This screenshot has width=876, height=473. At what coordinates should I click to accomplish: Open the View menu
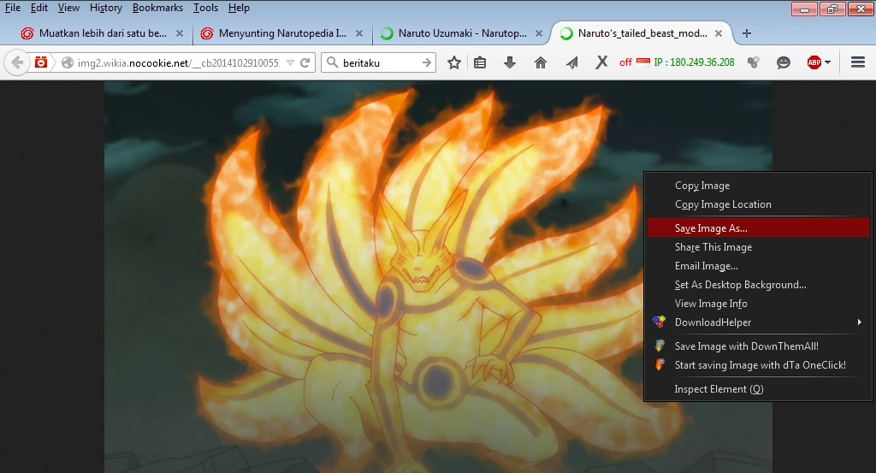tap(68, 8)
